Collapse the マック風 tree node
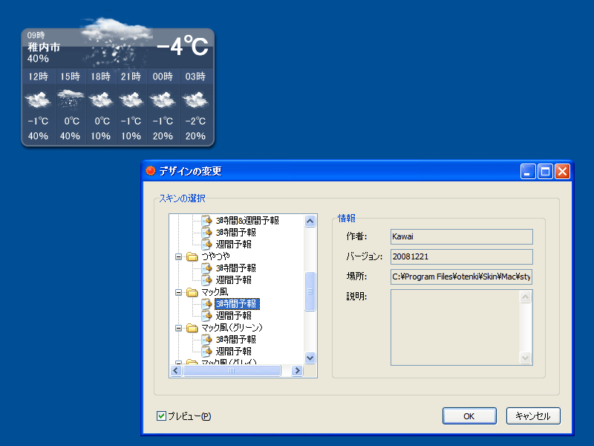Image resolution: width=594 pixels, height=446 pixels. coord(178,292)
